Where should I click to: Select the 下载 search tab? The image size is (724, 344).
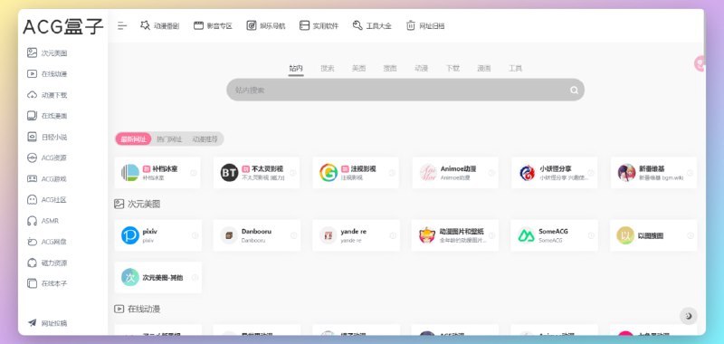pyautogui.click(x=452, y=68)
